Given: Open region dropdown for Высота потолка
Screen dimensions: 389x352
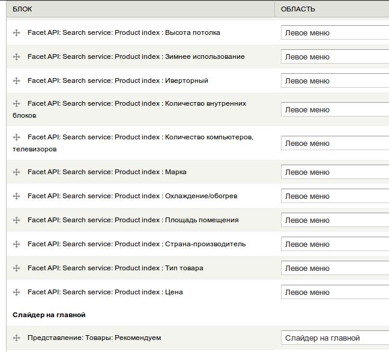Looking at the screenshot, I should coord(335,32).
